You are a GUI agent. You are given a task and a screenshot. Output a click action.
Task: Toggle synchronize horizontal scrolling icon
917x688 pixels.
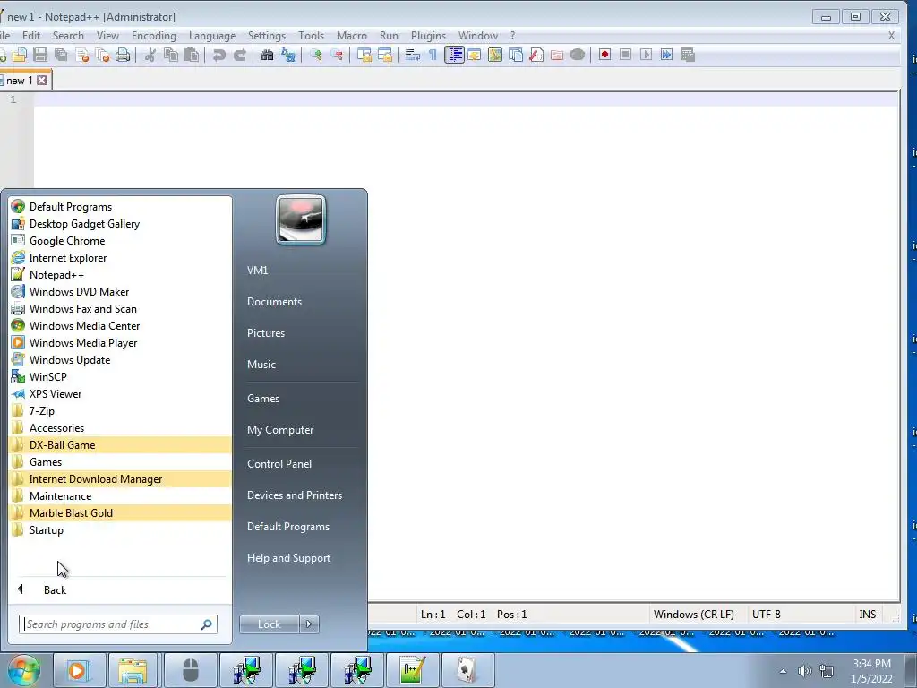(385, 55)
